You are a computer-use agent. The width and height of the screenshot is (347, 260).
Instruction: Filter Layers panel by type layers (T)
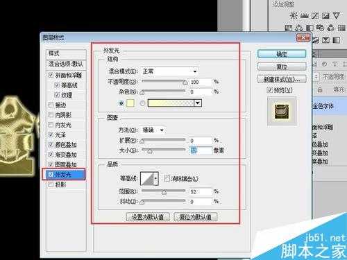coord(335,64)
